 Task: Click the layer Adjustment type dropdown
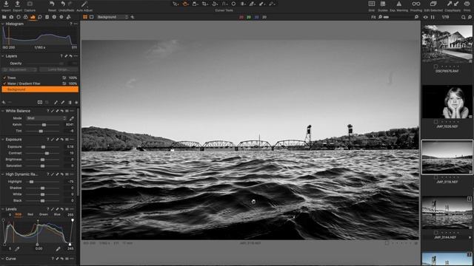20,69
